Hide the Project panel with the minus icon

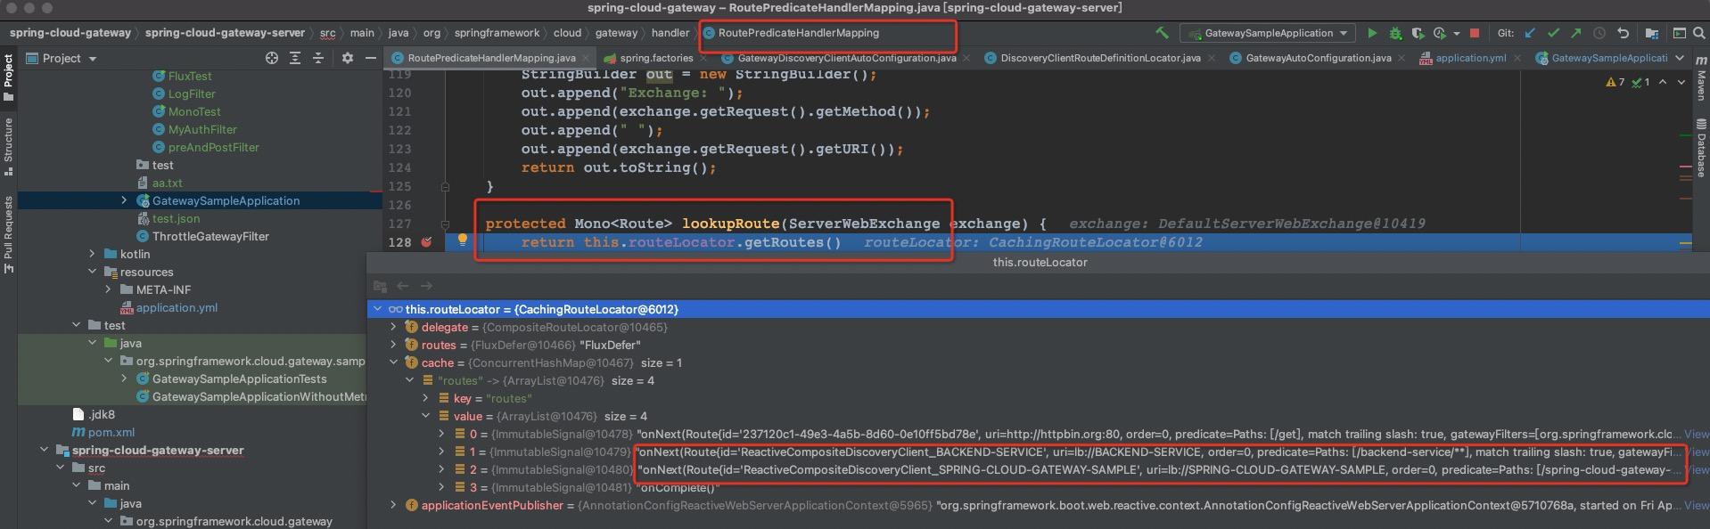[x=371, y=58]
